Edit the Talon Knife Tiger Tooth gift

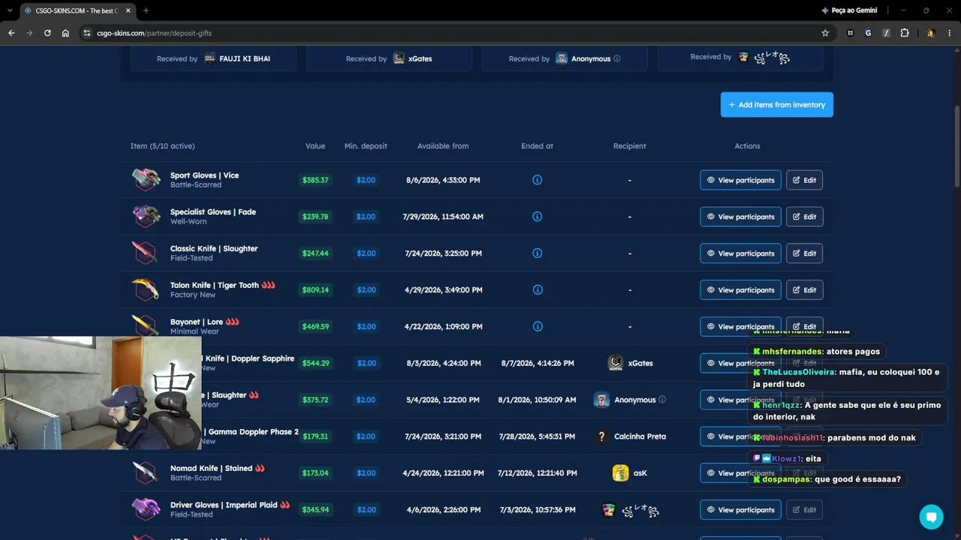click(804, 289)
